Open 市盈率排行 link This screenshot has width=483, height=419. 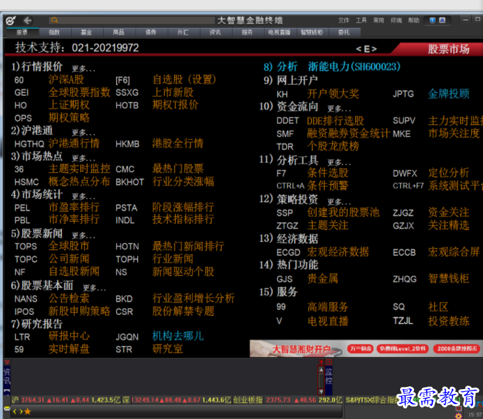[74, 207]
